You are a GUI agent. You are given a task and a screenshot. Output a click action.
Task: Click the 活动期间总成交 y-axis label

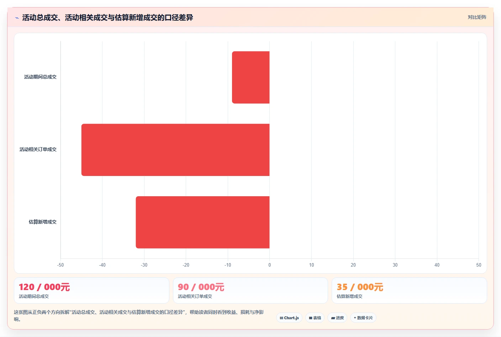click(40, 77)
